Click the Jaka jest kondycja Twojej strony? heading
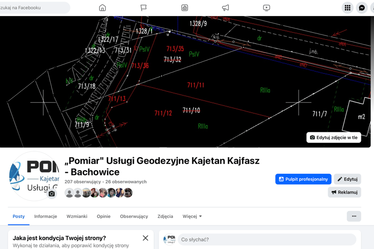The height and width of the screenshot is (249, 374). point(59,238)
